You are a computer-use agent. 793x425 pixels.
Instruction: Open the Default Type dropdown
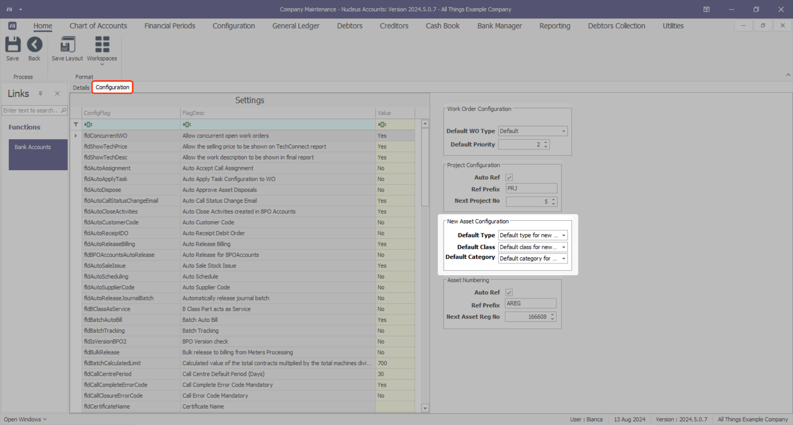[563, 235]
